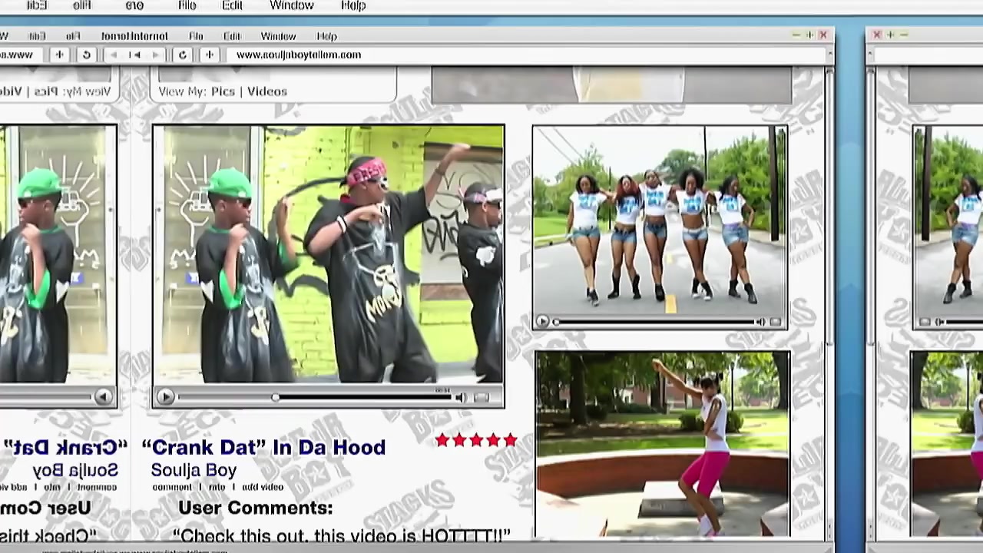Reload page using icon after forward arrow

point(182,55)
